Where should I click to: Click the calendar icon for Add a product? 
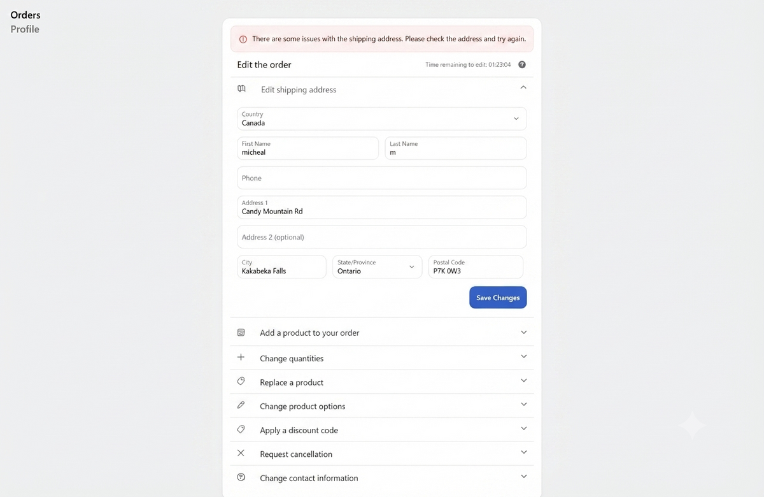pos(241,332)
